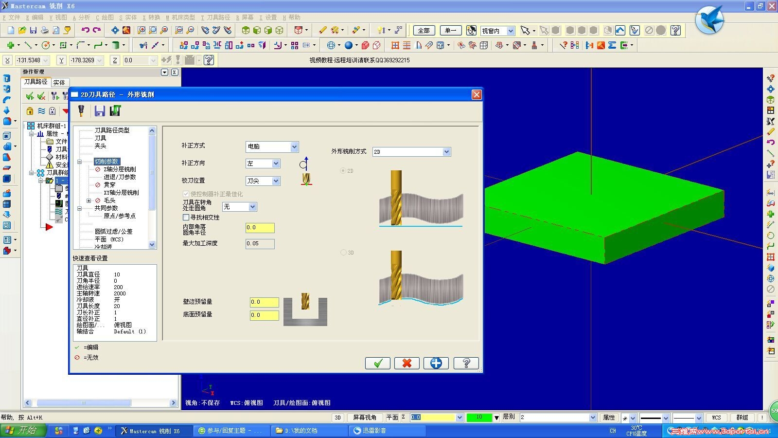
Task: Click the green system color swatch in status bar
Action: click(479, 418)
